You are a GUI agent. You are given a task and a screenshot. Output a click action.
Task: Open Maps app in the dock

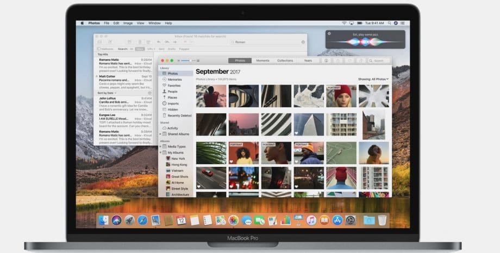click(220, 220)
